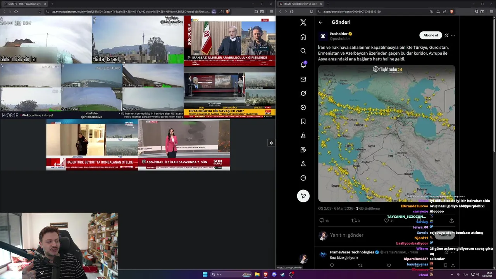Select TRT Haber stream tile

click(184, 145)
